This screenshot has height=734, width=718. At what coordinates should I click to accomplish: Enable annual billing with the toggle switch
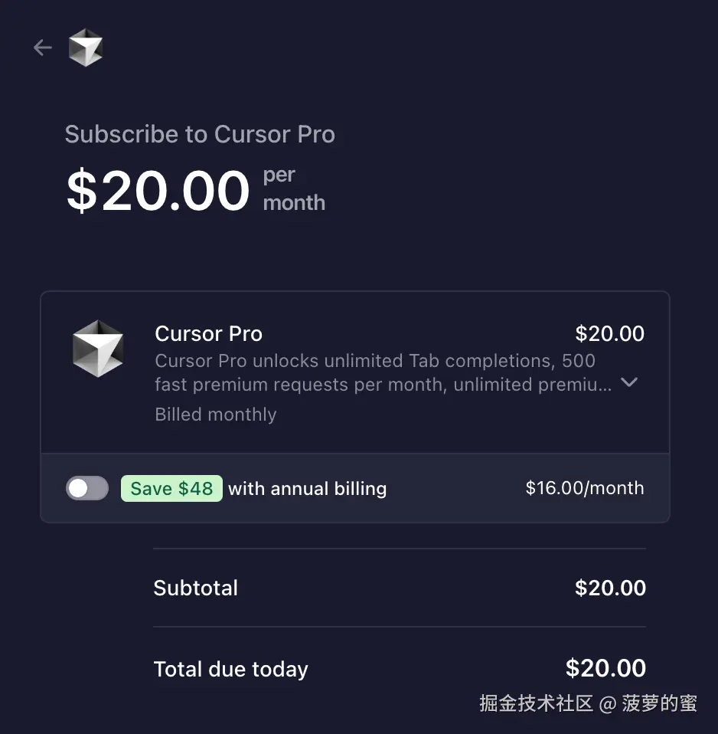click(x=86, y=488)
